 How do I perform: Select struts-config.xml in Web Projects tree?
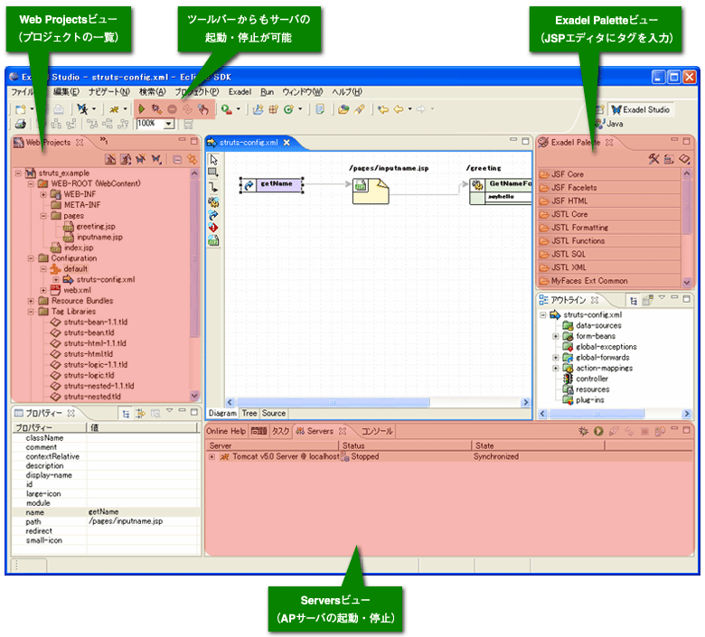point(99,279)
